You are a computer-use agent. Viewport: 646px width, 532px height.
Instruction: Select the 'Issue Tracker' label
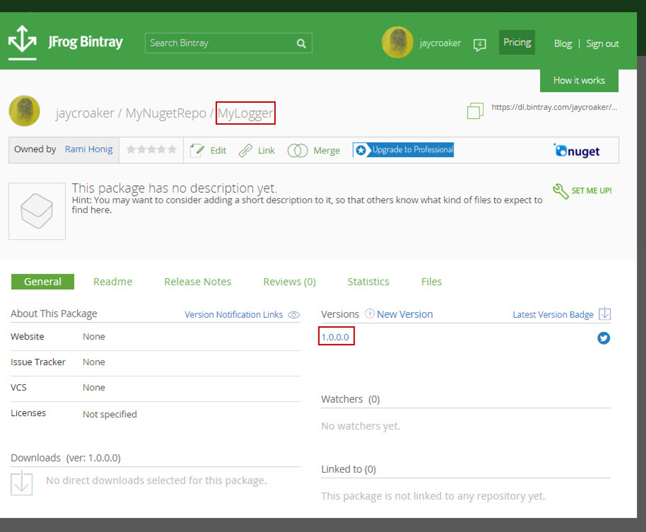tap(38, 362)
